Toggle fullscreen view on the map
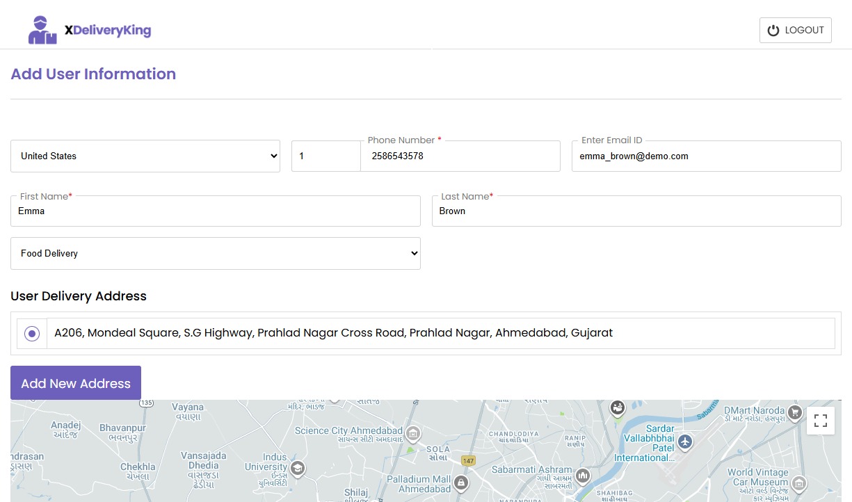 (x=820, y=420)
